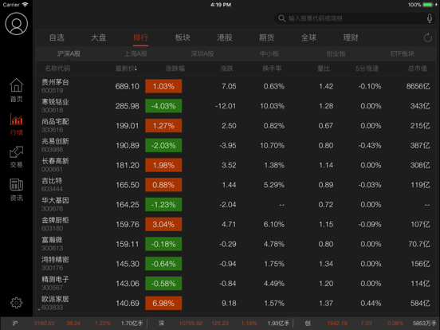Open 长春高新 000661 stock row
Image resolution: width=440 pixels, height=330 pixels.
click(x=236, y=165)
